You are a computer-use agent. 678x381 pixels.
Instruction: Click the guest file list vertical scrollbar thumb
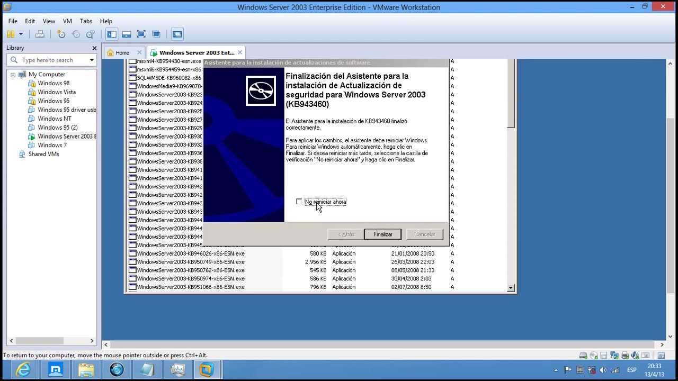tap(511, 94)
